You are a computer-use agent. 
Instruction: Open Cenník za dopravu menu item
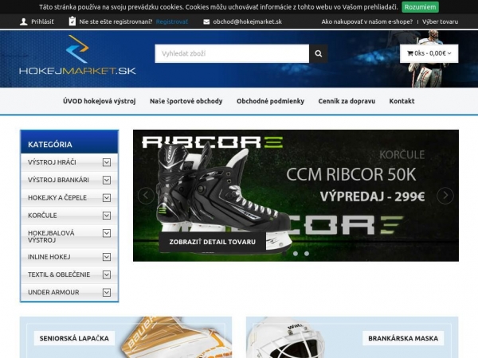pos(347,101)
